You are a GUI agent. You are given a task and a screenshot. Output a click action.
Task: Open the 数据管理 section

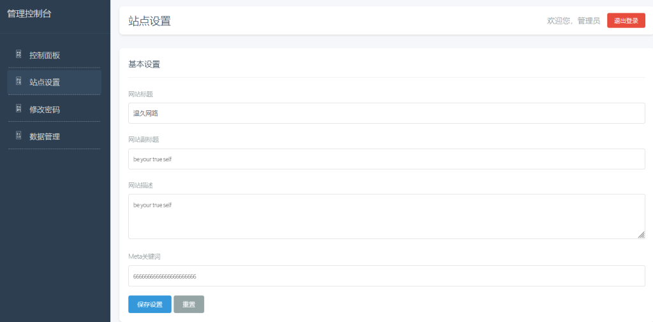pyautogui.click(x=45, y=136)
